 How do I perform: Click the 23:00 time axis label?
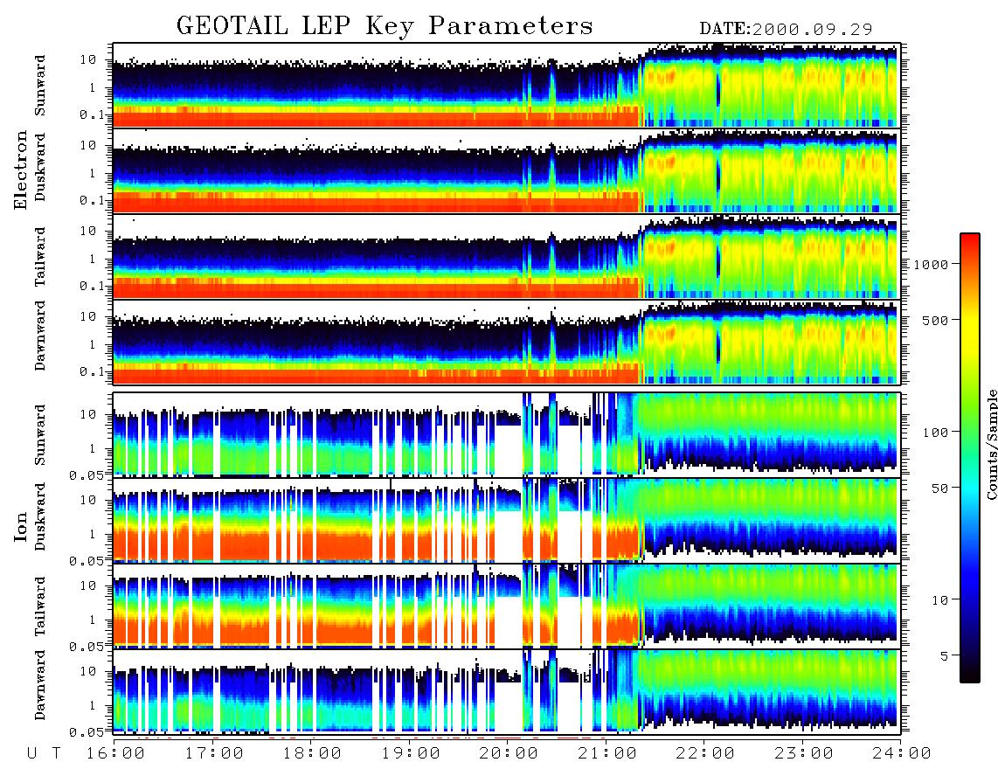(x=803, y=753)
